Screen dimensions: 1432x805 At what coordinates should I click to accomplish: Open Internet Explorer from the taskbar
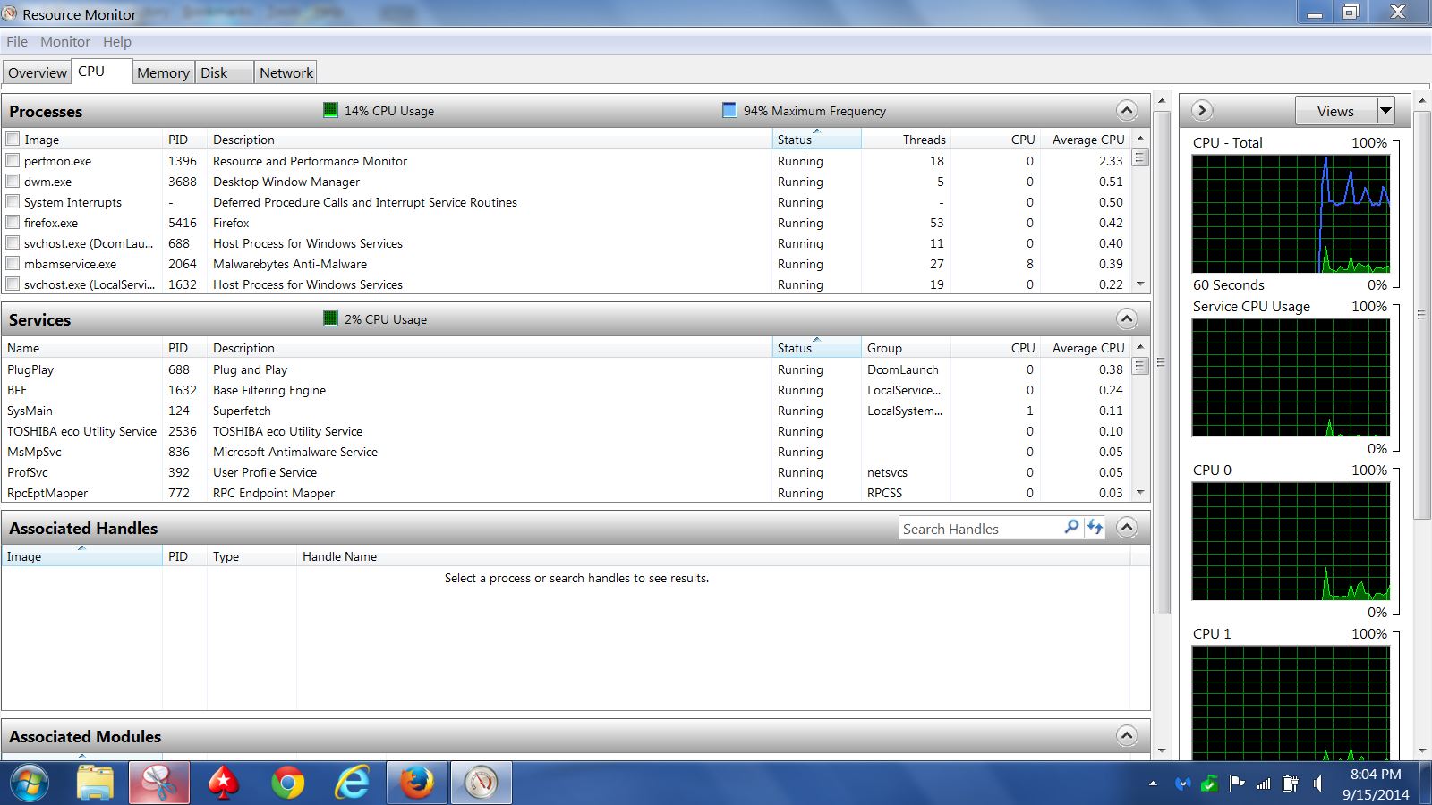pyautogui.click(x=352, y=784)
